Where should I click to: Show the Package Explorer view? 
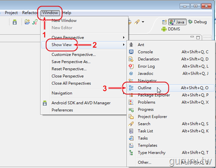tap(171, 95)
